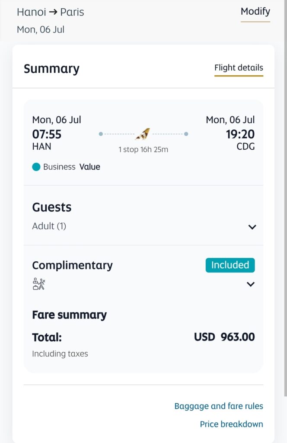Viewport: 287px width, 443px height.
Task: Expand the Guests section chevron
Action: coord(252,227)
